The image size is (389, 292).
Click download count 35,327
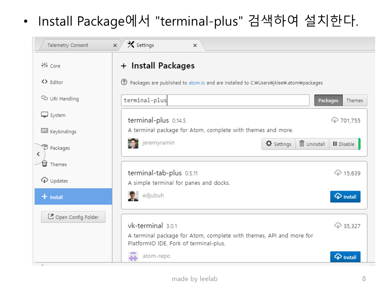(x=352, y=226)
